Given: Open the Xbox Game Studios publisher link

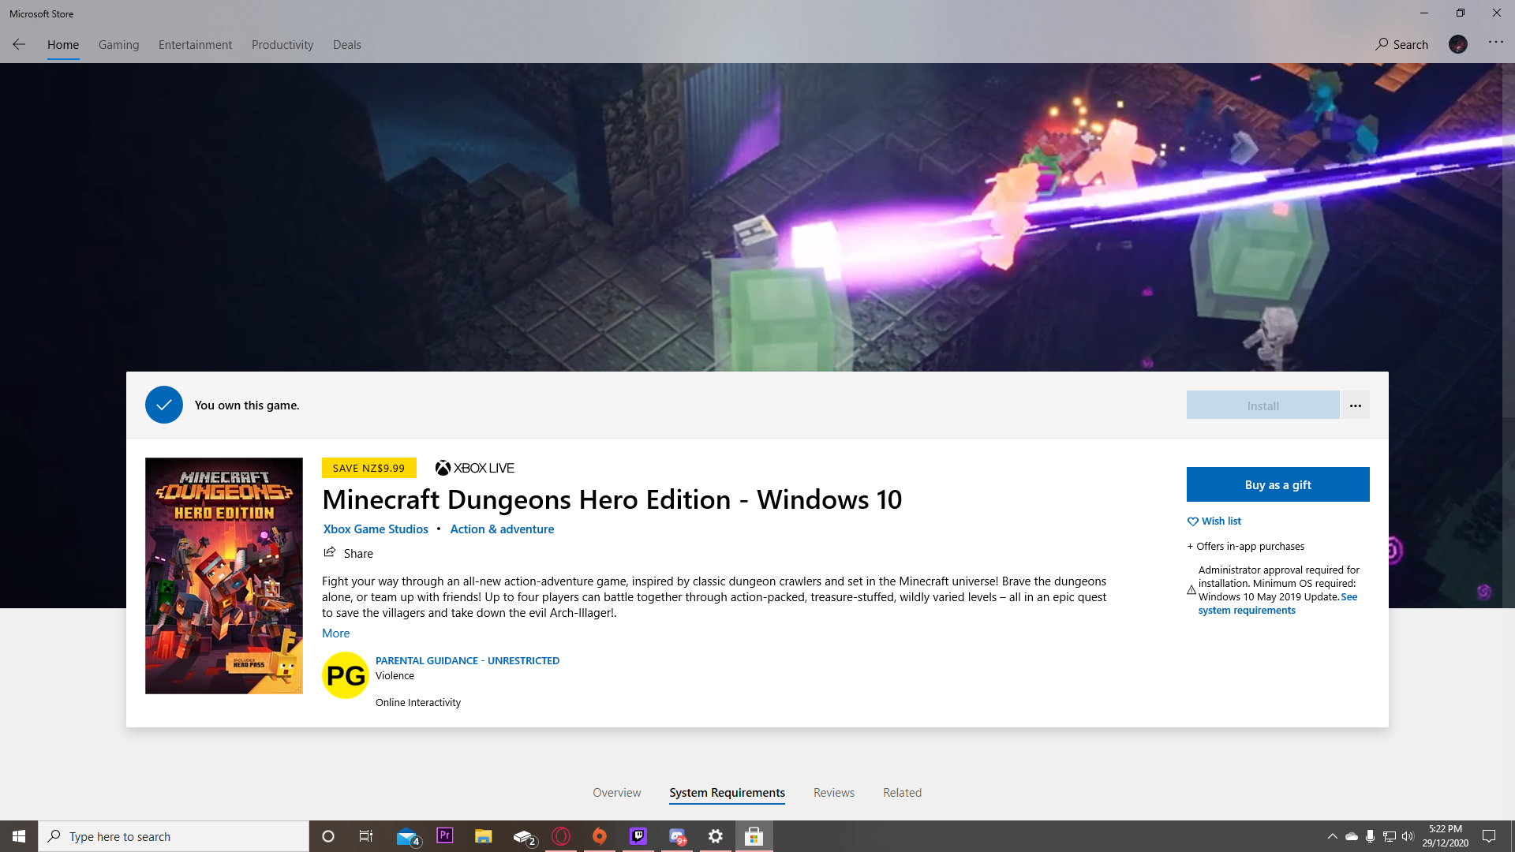Looking at the screenshot, I should pyautogui.click(x=376, y=529).
